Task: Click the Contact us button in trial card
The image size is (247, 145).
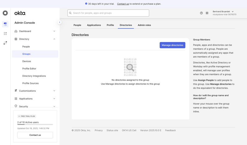Action: 35,135
